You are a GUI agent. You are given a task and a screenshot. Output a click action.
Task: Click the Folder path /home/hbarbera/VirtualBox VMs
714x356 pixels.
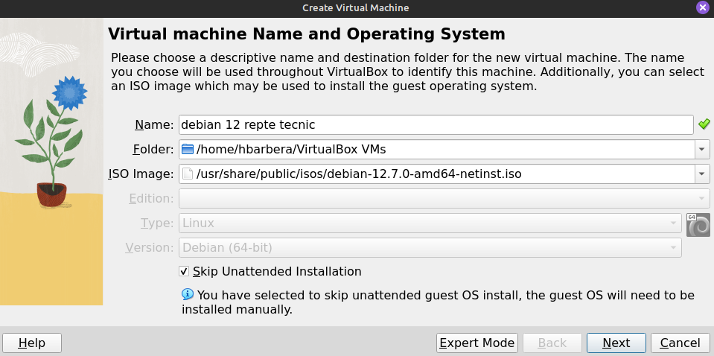pos(291,149)
